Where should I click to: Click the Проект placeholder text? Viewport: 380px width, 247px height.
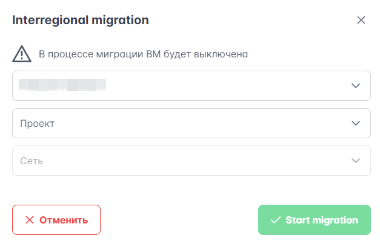38,123
